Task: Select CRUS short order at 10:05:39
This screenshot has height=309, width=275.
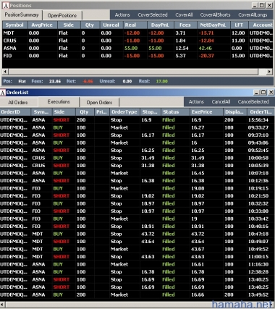Action: pyautogui.click(x=137, y=166)
